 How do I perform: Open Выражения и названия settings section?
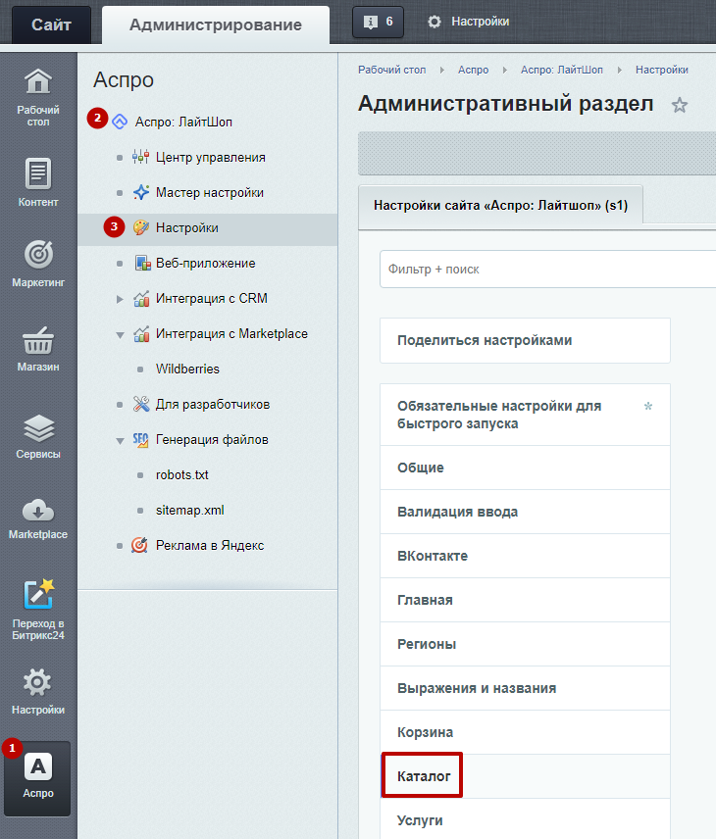(525, 688)
